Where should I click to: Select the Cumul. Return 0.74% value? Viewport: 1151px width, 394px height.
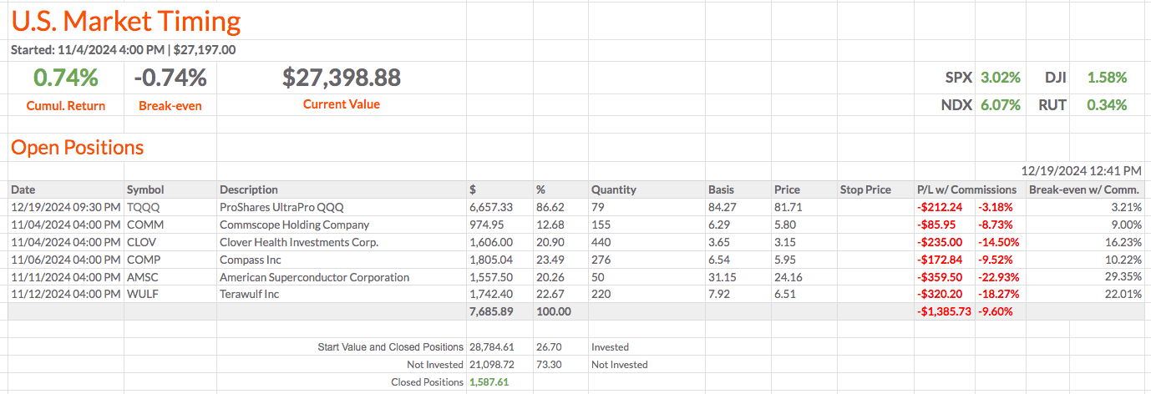click(66, 78)
